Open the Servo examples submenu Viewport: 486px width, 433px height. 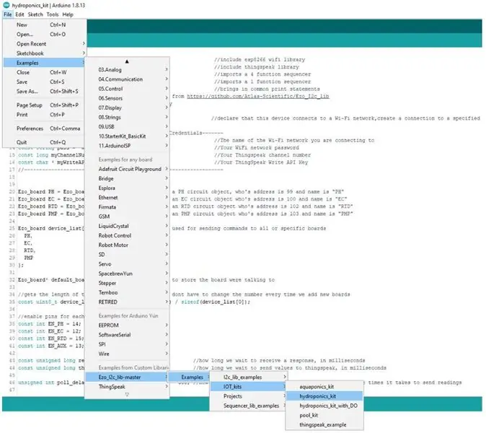[x=128, y=264]
